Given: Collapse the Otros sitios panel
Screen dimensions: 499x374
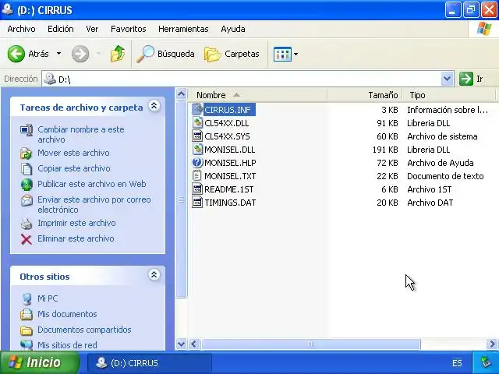Looking at the screenshot, I should pos(154,275).
